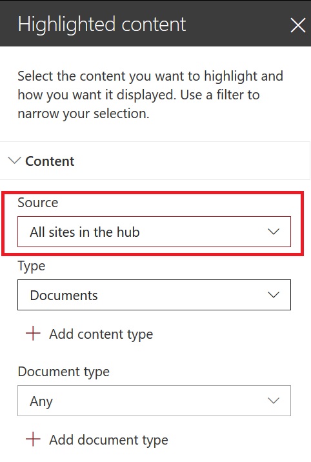Screen dimensions: 311x462
Task: Click the Content section header label
Action: pyautogui.click(x=50, y=161)
